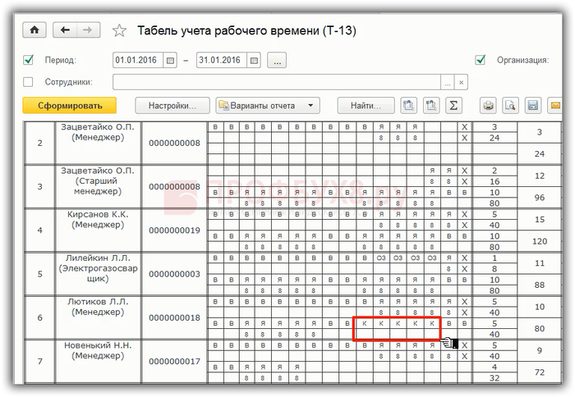Screen dimensions: 575x397
Task: Click the Сформировать button
Action: click(x=70, y=106)
